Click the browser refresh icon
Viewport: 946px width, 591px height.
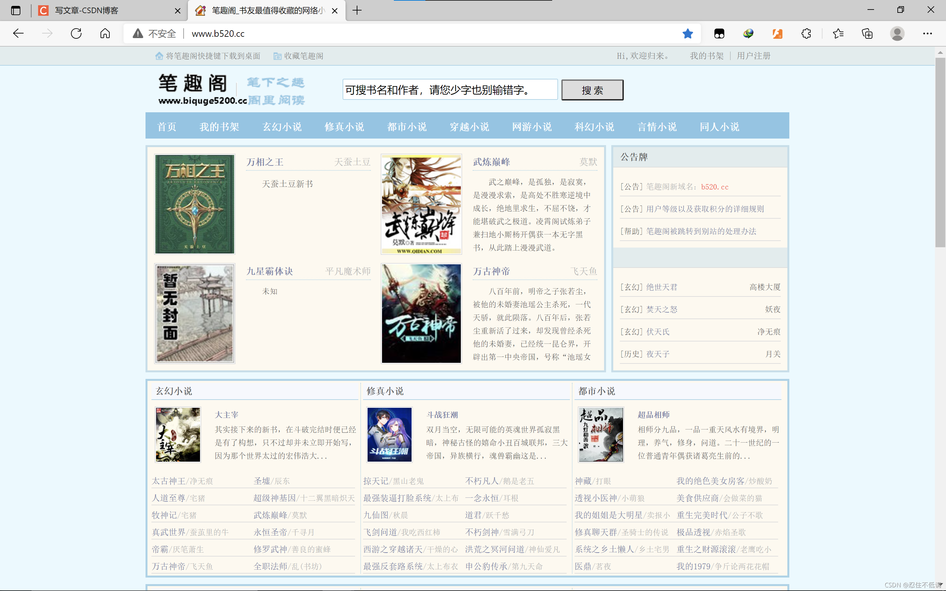[x=76, y=33]
